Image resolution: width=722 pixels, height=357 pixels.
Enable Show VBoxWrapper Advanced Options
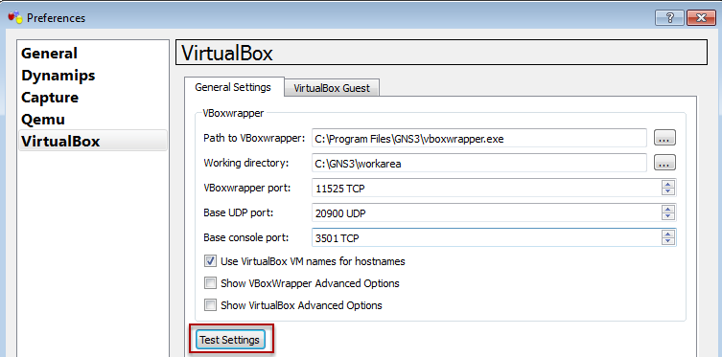pyautogui.click(x=210, y=283)
